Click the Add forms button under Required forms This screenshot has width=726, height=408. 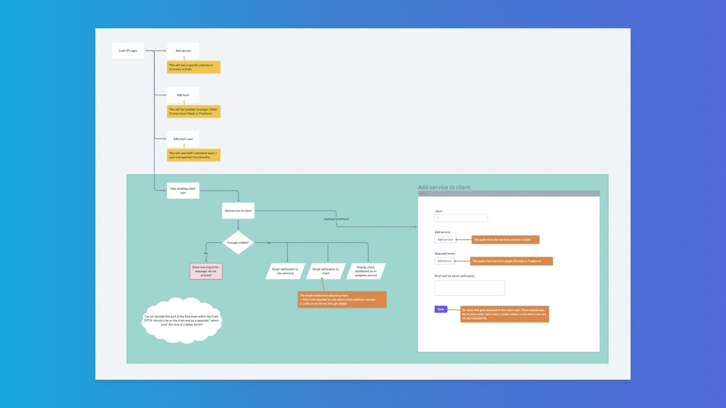(x=444, y=261)
